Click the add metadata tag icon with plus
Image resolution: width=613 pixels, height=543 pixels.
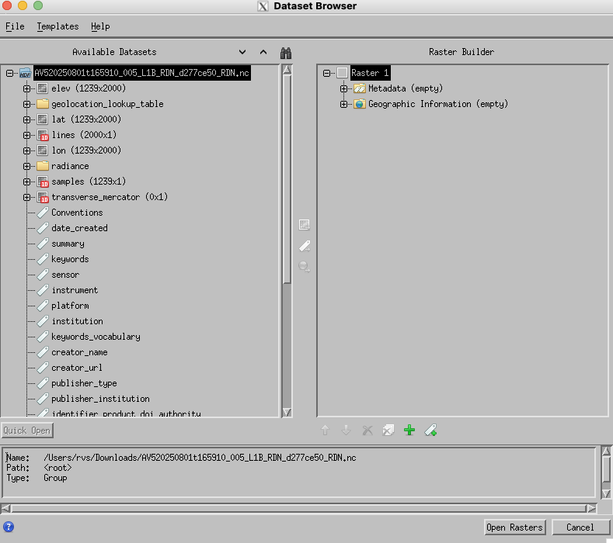coord(430,431)
